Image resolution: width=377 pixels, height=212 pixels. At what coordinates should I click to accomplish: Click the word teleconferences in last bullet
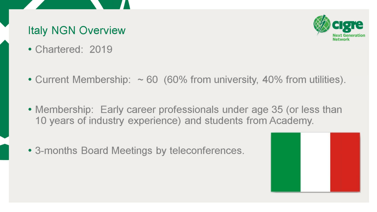[x=207, y=151]
